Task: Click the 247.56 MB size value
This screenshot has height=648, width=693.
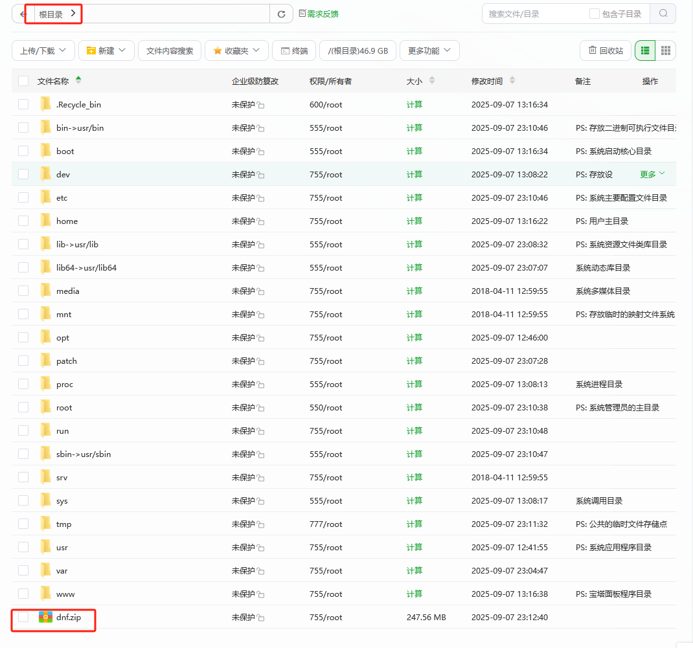Action: click(x=426, y=617)
